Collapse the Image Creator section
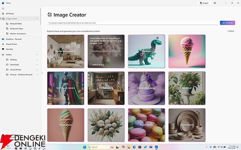This screenshot has width=241, height=150. pyautogui.click(x=37, y=18)
